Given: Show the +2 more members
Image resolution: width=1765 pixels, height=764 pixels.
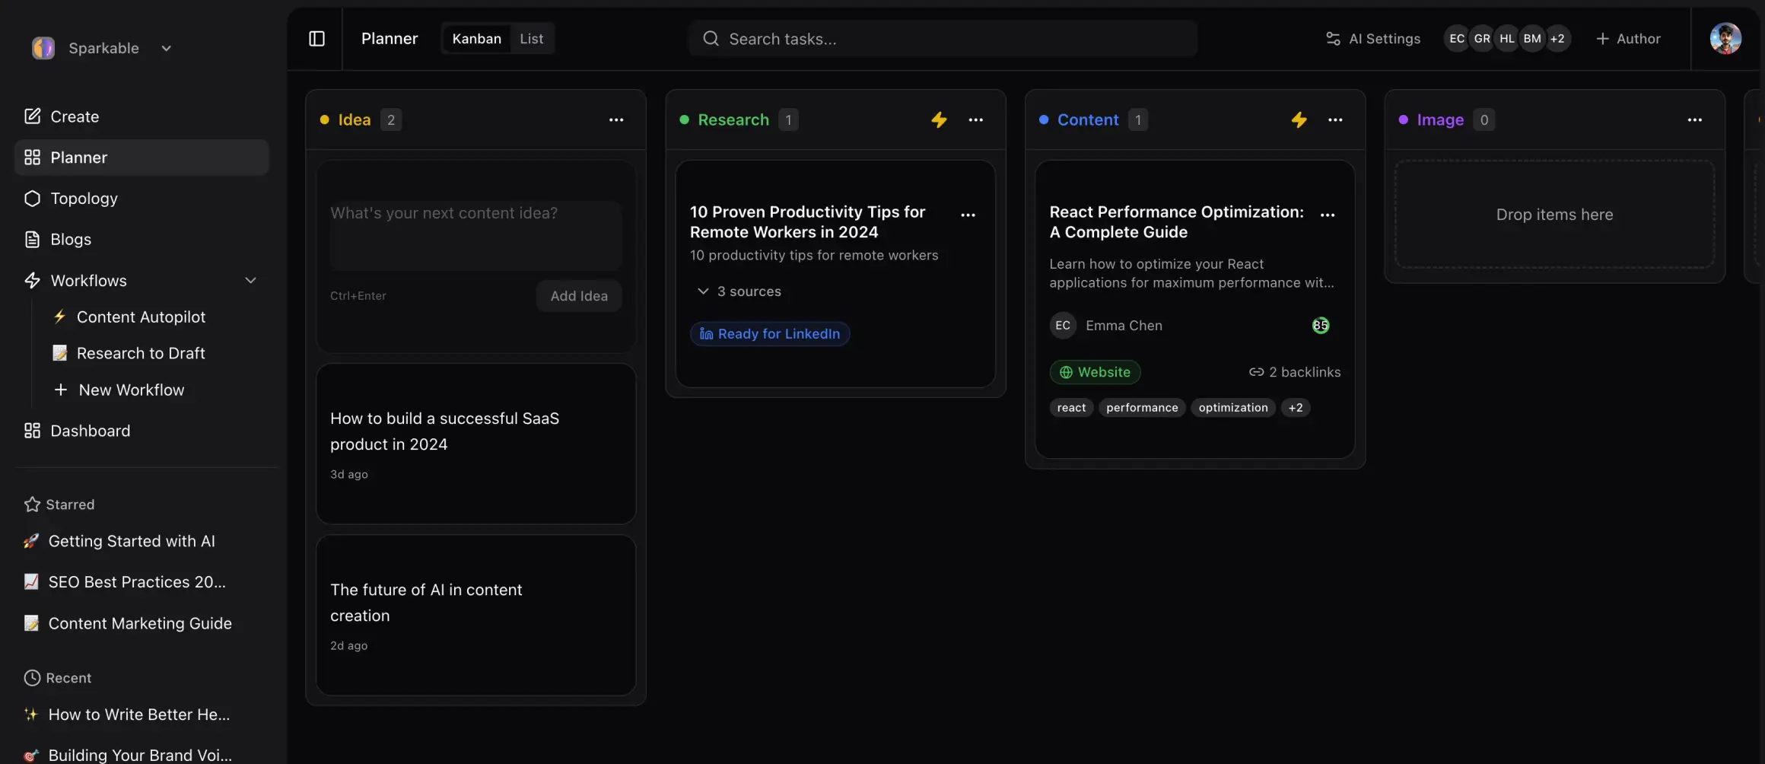Looking at the screenshot, I should coord(1557,39).
